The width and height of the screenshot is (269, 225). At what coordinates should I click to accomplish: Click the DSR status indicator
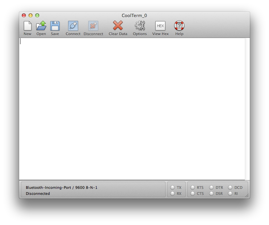click(211, 194)
